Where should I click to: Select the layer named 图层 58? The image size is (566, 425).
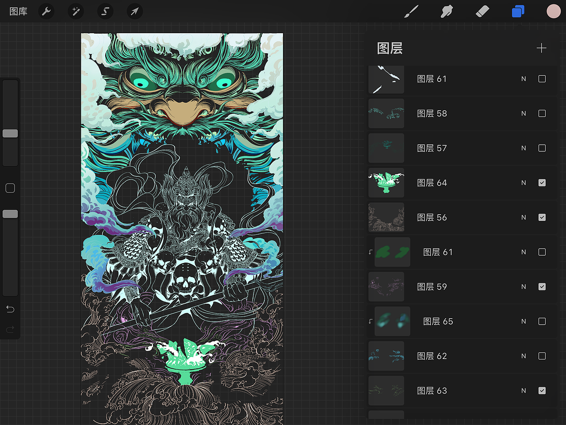pyautogui.click(x=432, y=113)
